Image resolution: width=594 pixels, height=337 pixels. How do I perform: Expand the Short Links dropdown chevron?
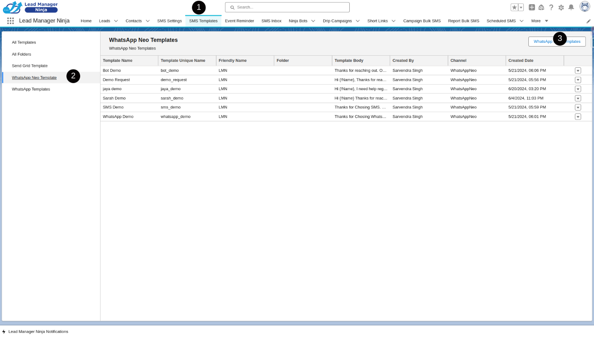pyautogui.click(x=393, y=21)
